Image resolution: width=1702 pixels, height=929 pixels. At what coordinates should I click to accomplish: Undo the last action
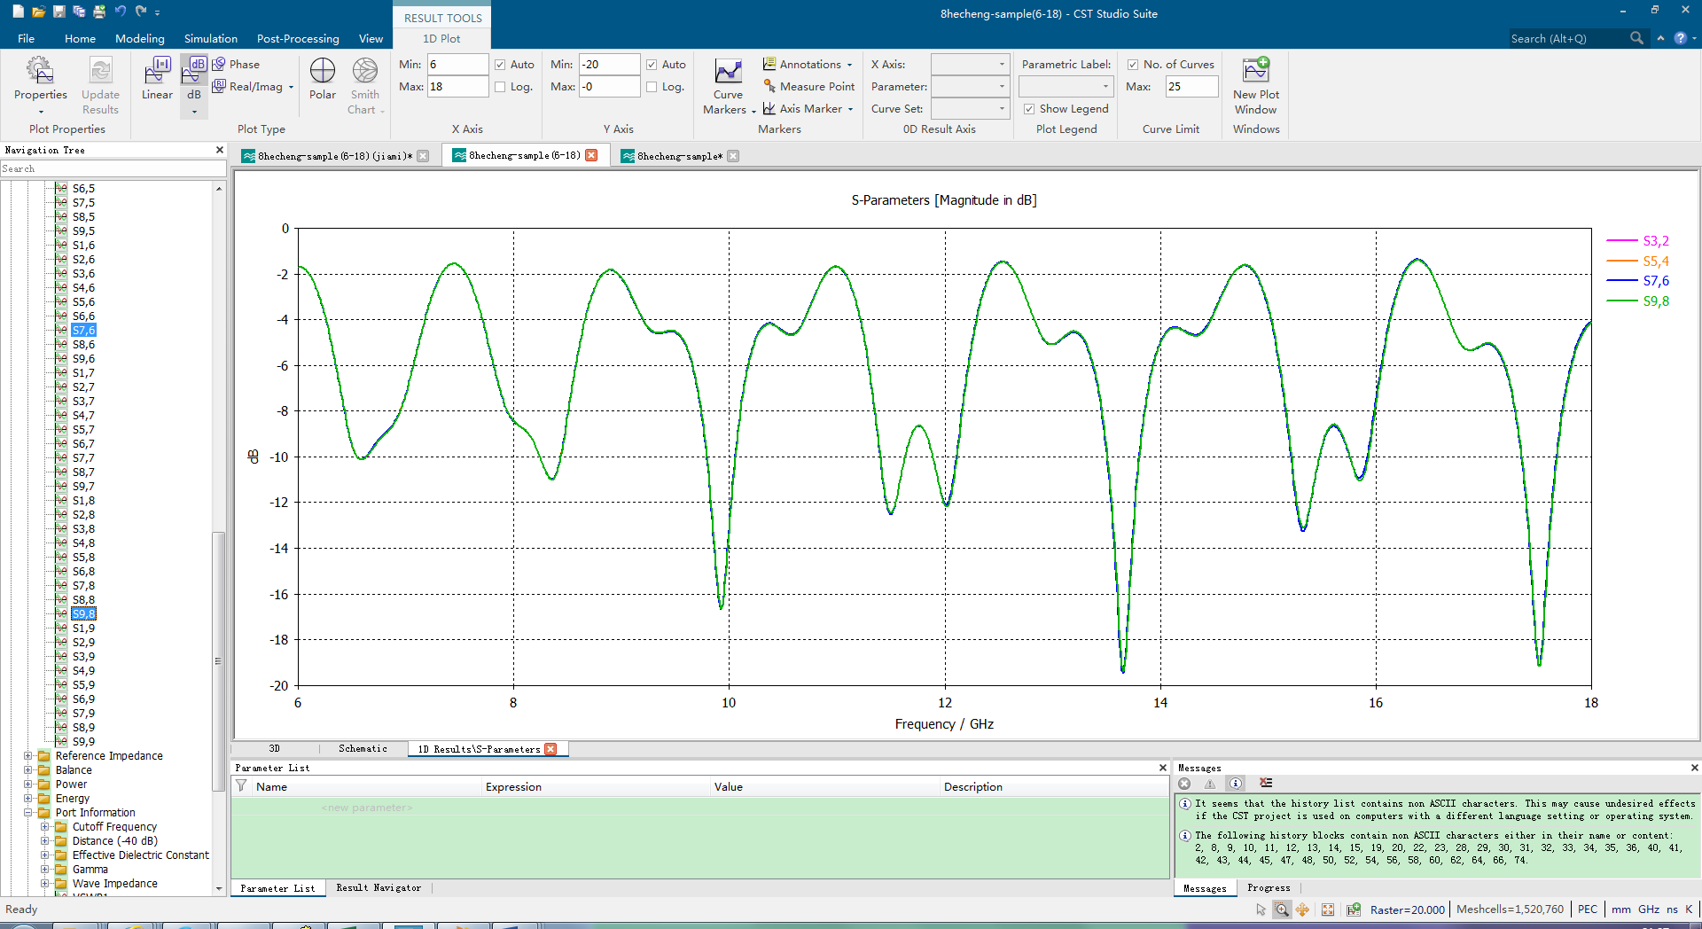(x=120, y=12)
